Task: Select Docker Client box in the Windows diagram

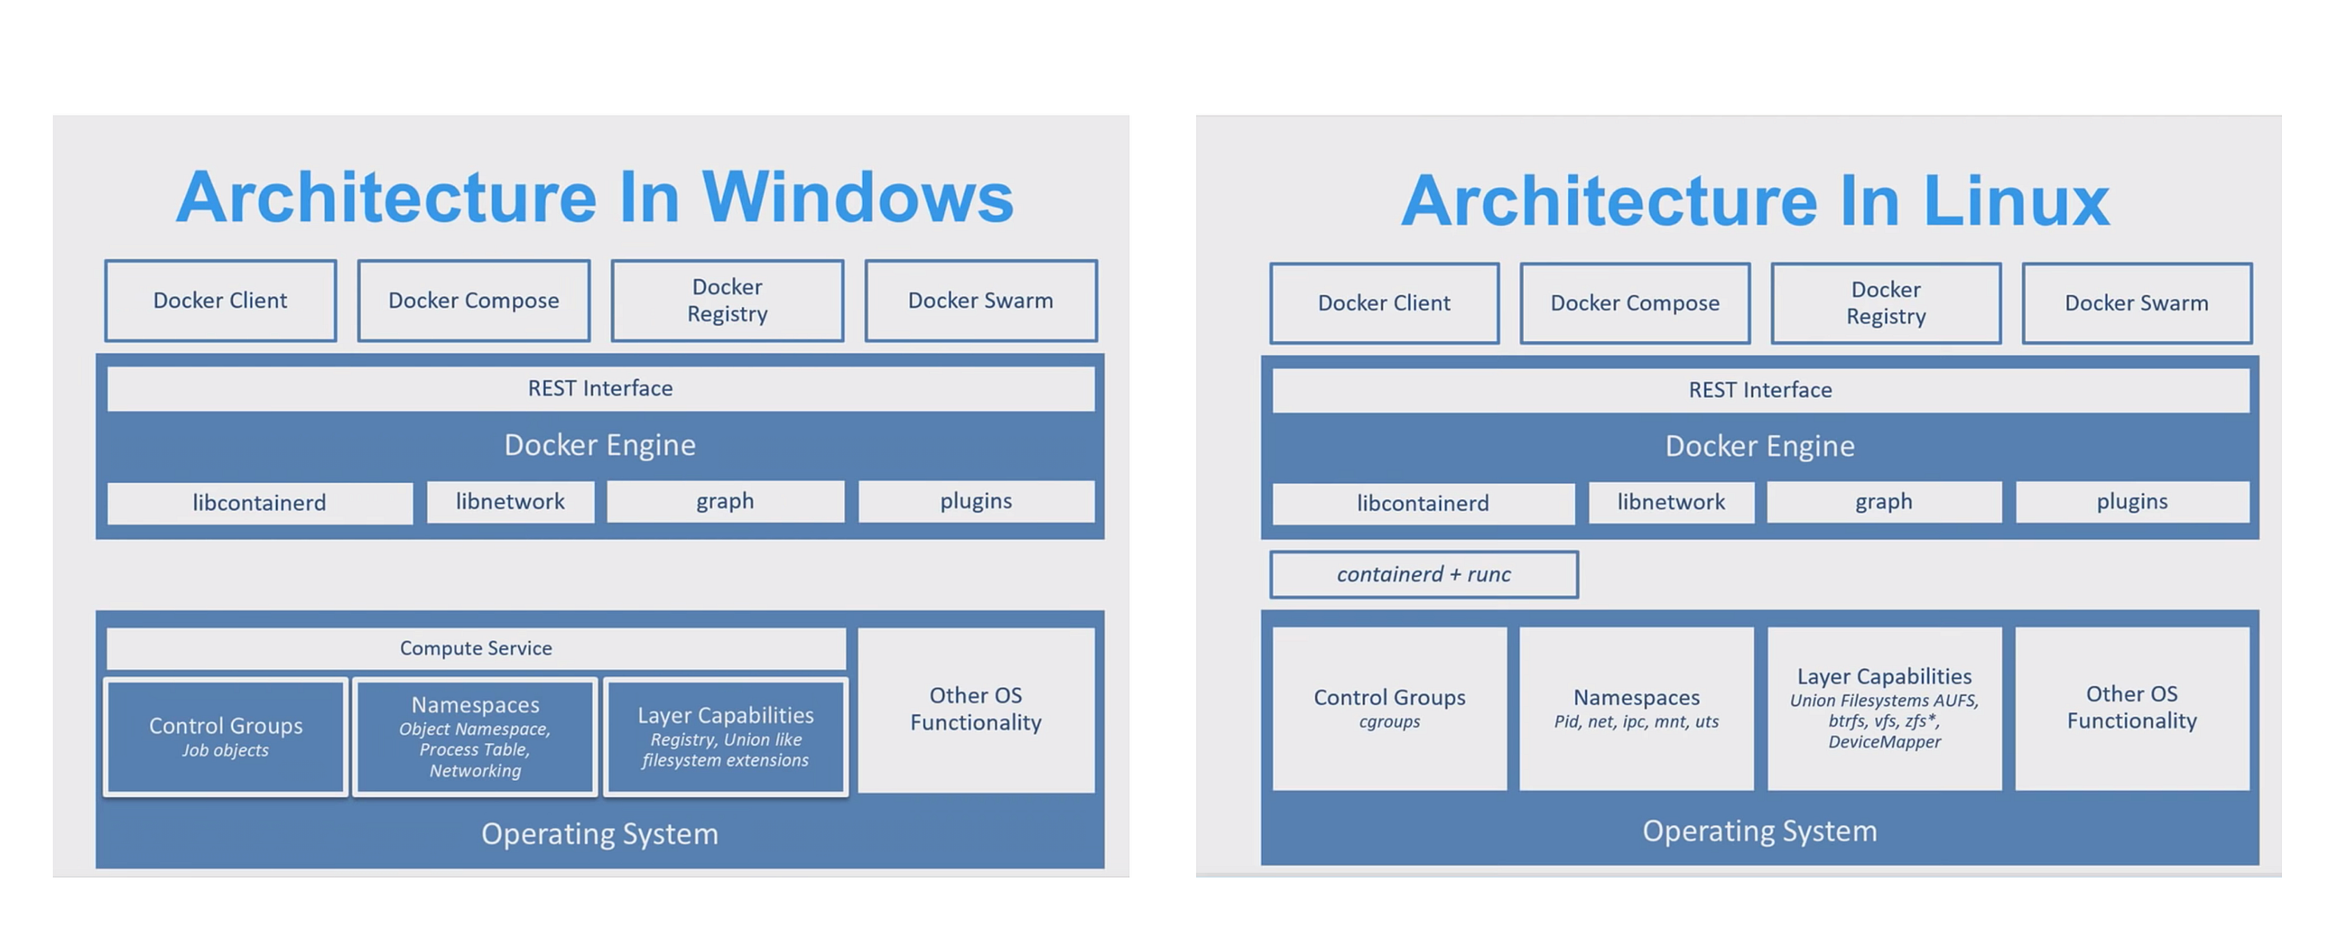Action: 220,301
